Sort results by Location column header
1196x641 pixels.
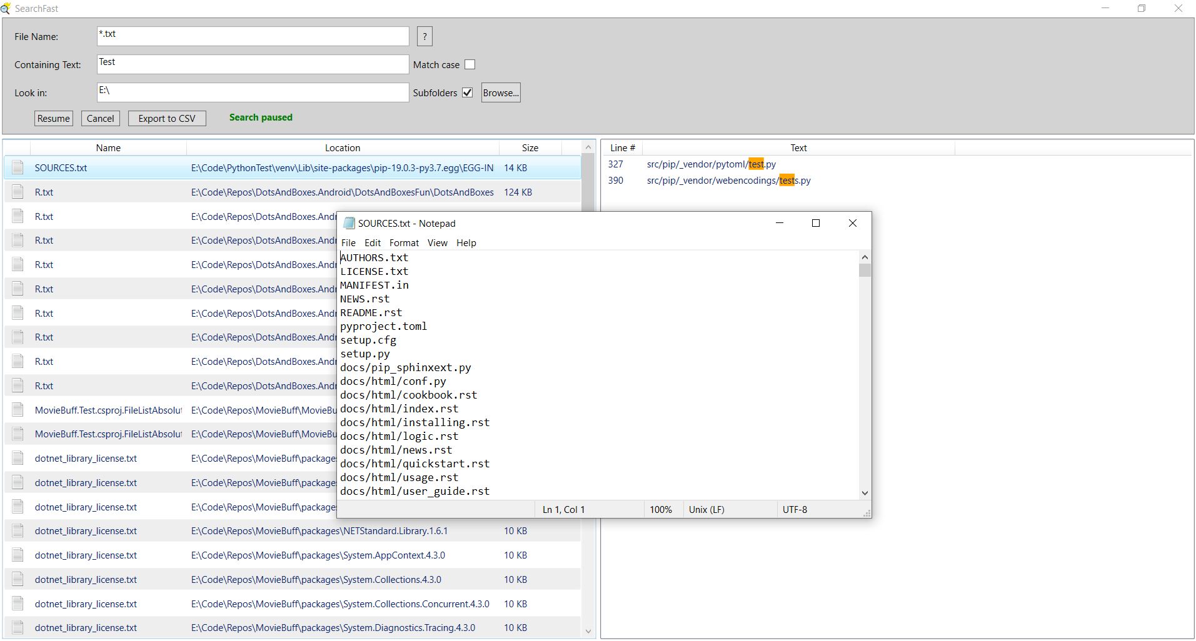(x=343, y=148)
